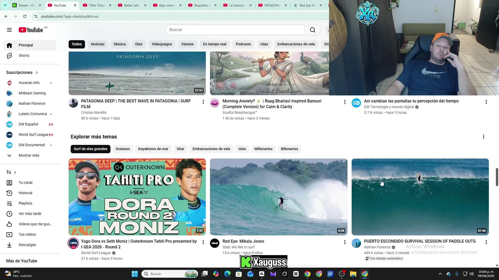Open options menu for Yago Dora video
The width and height of the screenshot is (499, 280).
(x=203, y=242)
